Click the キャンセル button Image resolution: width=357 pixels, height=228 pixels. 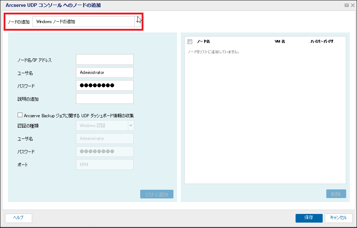pos(339,218)
